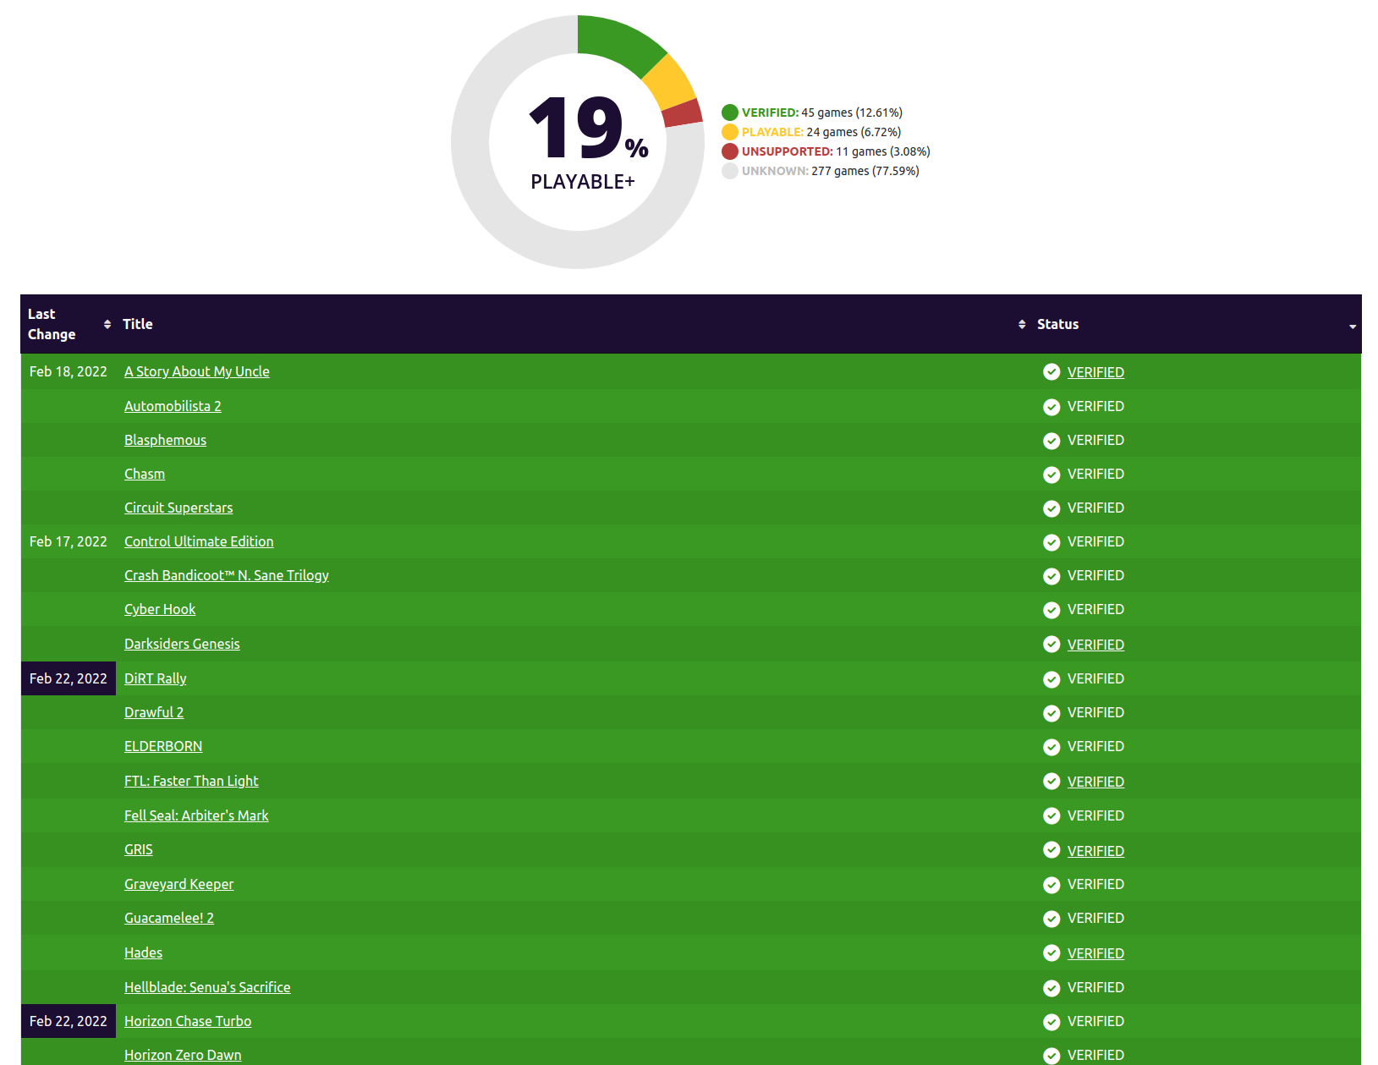Open the ELDERBORN link

163,746
